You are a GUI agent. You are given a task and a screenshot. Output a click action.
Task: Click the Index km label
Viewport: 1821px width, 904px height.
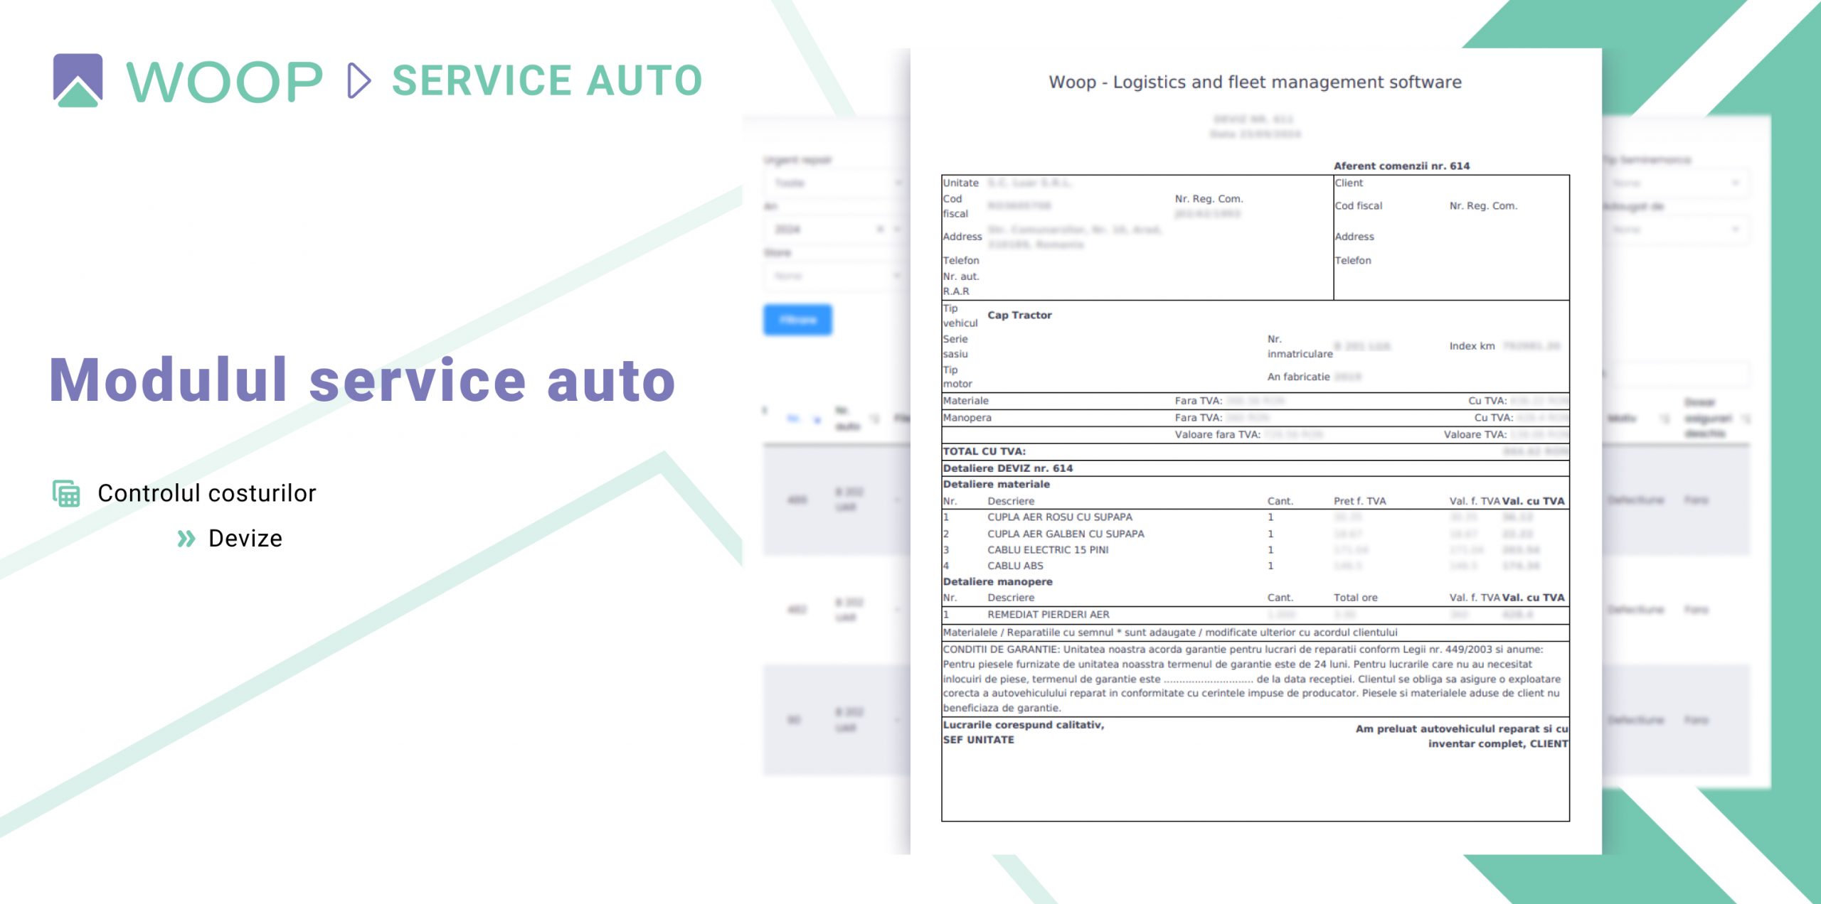pyautogui.click(x=1472, y=346)
